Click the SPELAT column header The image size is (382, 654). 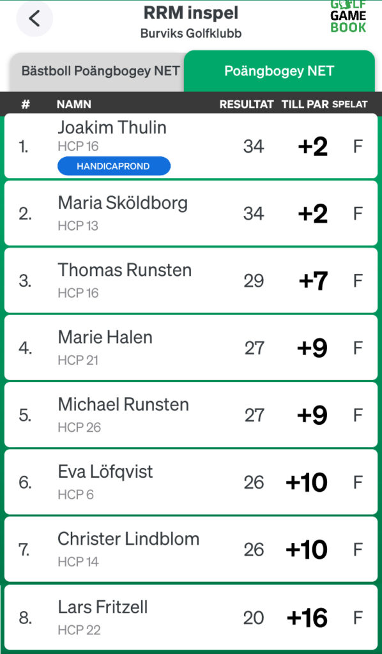click(x=350, y=104)
